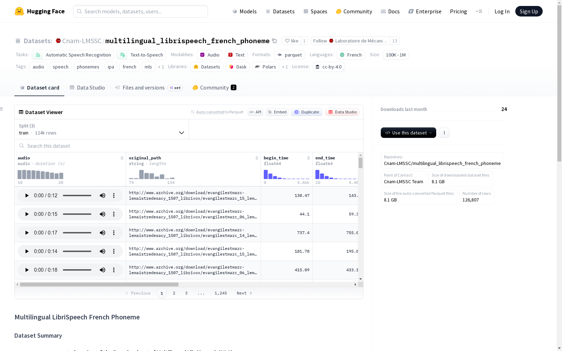Open the Use this dataset dropdown
The width and height of the screenshot is (562, 351).
(x=409, y=133)
